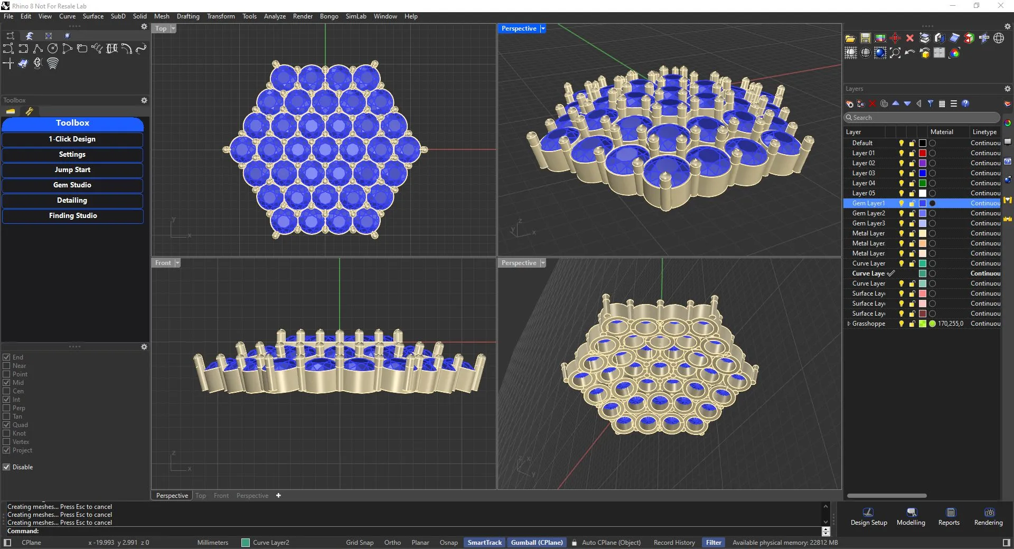1014x549 pixels.
Task: Toggle visibility bulb for Layer 03
Action: (901, 173)
